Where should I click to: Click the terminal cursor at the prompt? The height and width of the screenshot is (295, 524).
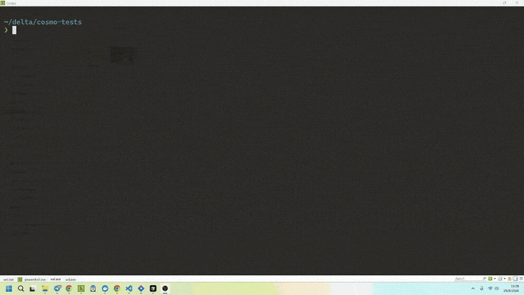point(14,30)
